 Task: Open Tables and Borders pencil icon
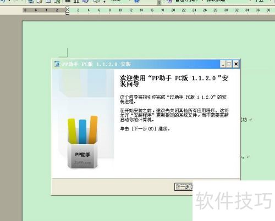coord(40,1)
